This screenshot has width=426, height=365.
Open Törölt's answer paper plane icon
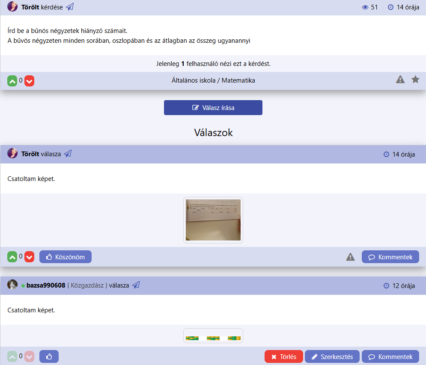(x=68, y=154)
